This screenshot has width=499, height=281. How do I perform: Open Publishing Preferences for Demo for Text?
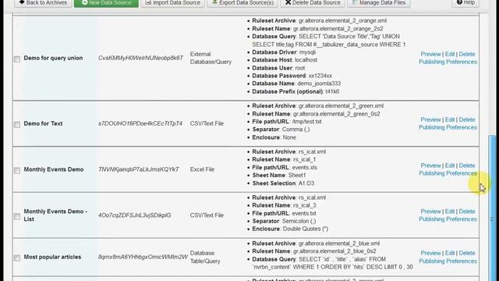pyautogui.click(x=448, y=127)
